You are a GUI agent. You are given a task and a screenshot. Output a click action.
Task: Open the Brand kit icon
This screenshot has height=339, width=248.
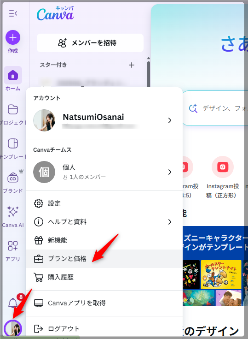(13, 178)
